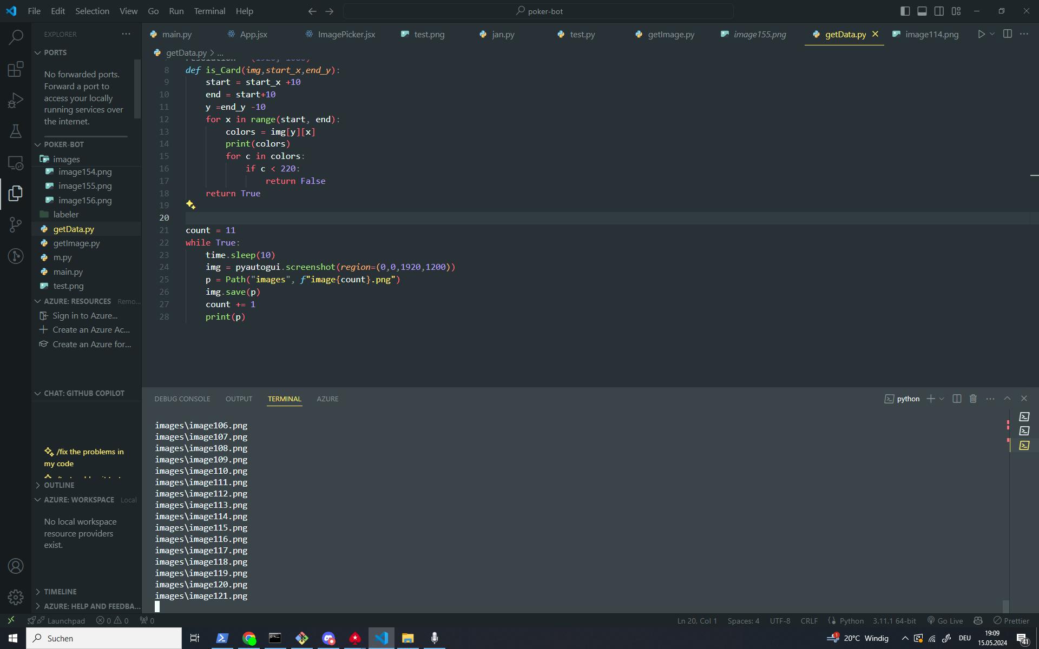
Task: Switch to the DEBUG CONSOLE tab
Action: pyautogui.click(x=182, y=399)
